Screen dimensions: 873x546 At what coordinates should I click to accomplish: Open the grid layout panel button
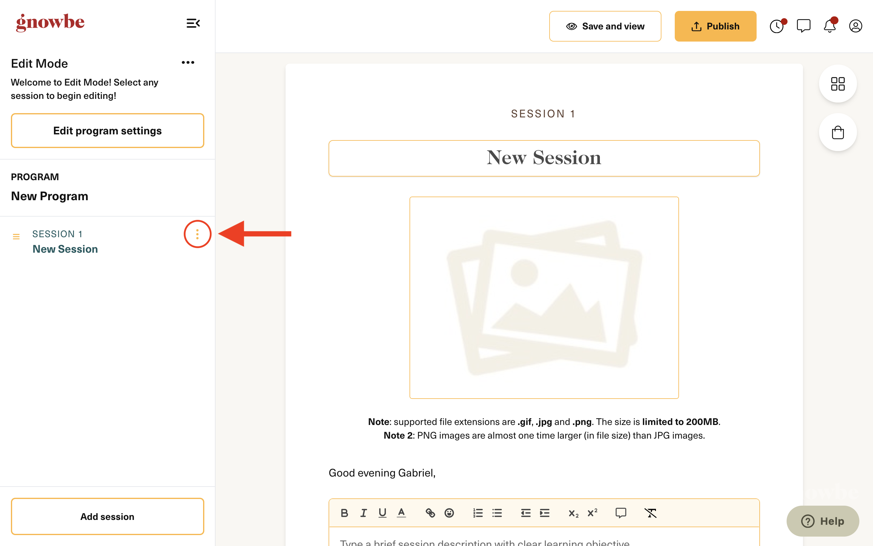tap(838, 84)
